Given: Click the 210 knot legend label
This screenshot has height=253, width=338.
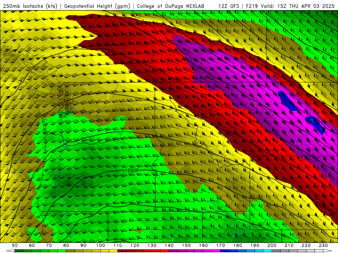Looking at the screenshot, I should pyautogui.click(x=289, y=245).
